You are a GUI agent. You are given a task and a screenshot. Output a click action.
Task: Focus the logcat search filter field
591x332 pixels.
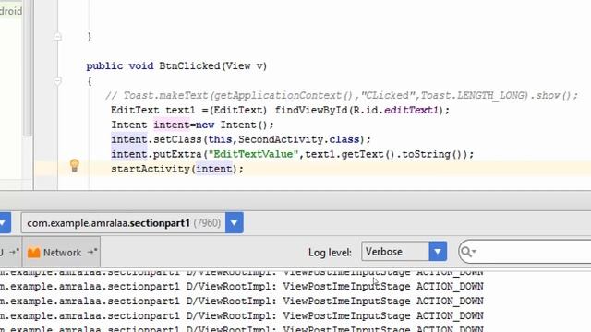[x=525, y=252]
